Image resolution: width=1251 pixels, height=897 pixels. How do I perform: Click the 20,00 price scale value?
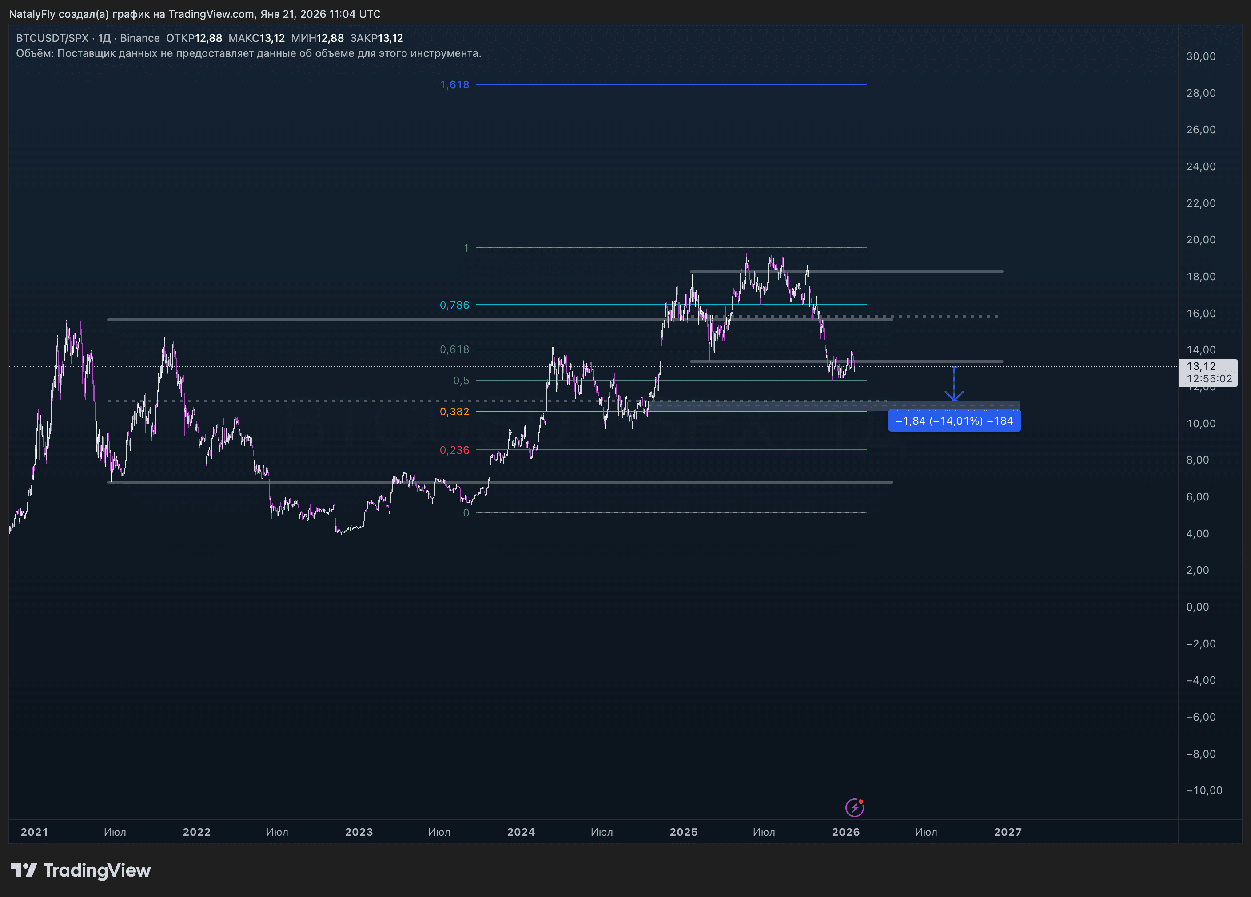1200,240
